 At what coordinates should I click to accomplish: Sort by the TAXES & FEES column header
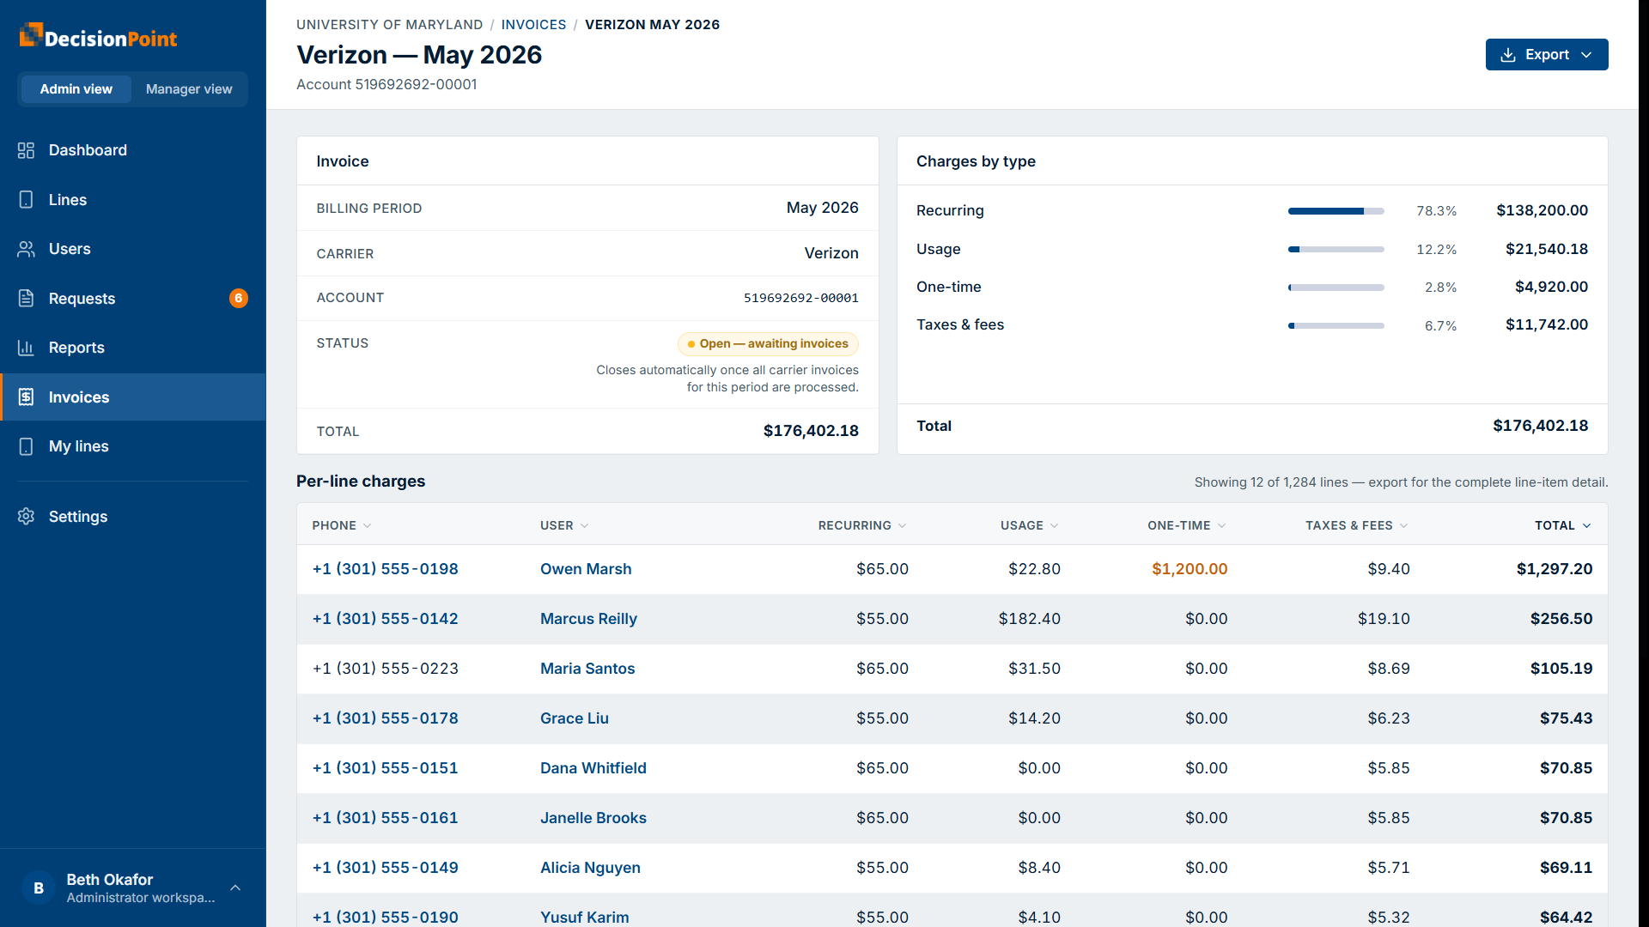pyautogui.click(x=1357, y=525)
